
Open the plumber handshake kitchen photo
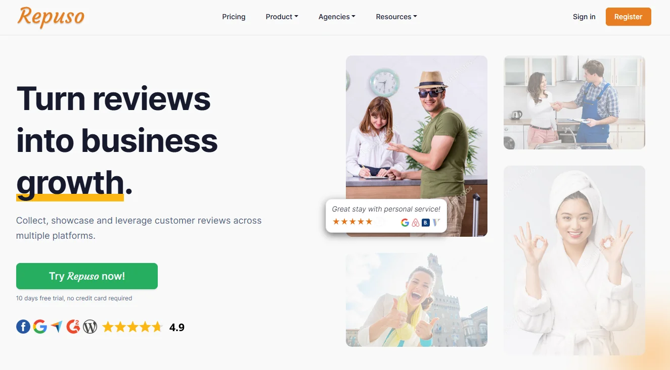click(x=574, y=102)
